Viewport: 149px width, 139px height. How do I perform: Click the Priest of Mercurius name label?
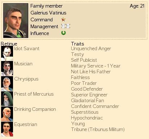(34, 94)
